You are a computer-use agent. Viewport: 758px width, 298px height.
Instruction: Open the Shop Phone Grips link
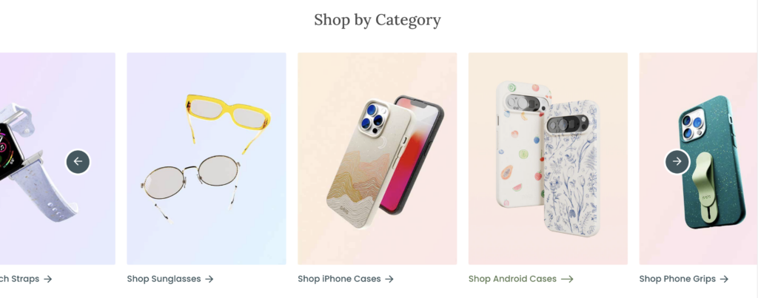coord(683,279)
